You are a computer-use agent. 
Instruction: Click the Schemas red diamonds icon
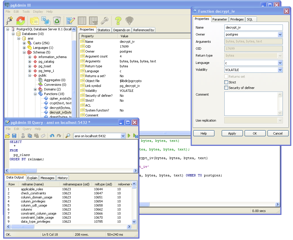point(30,52)
